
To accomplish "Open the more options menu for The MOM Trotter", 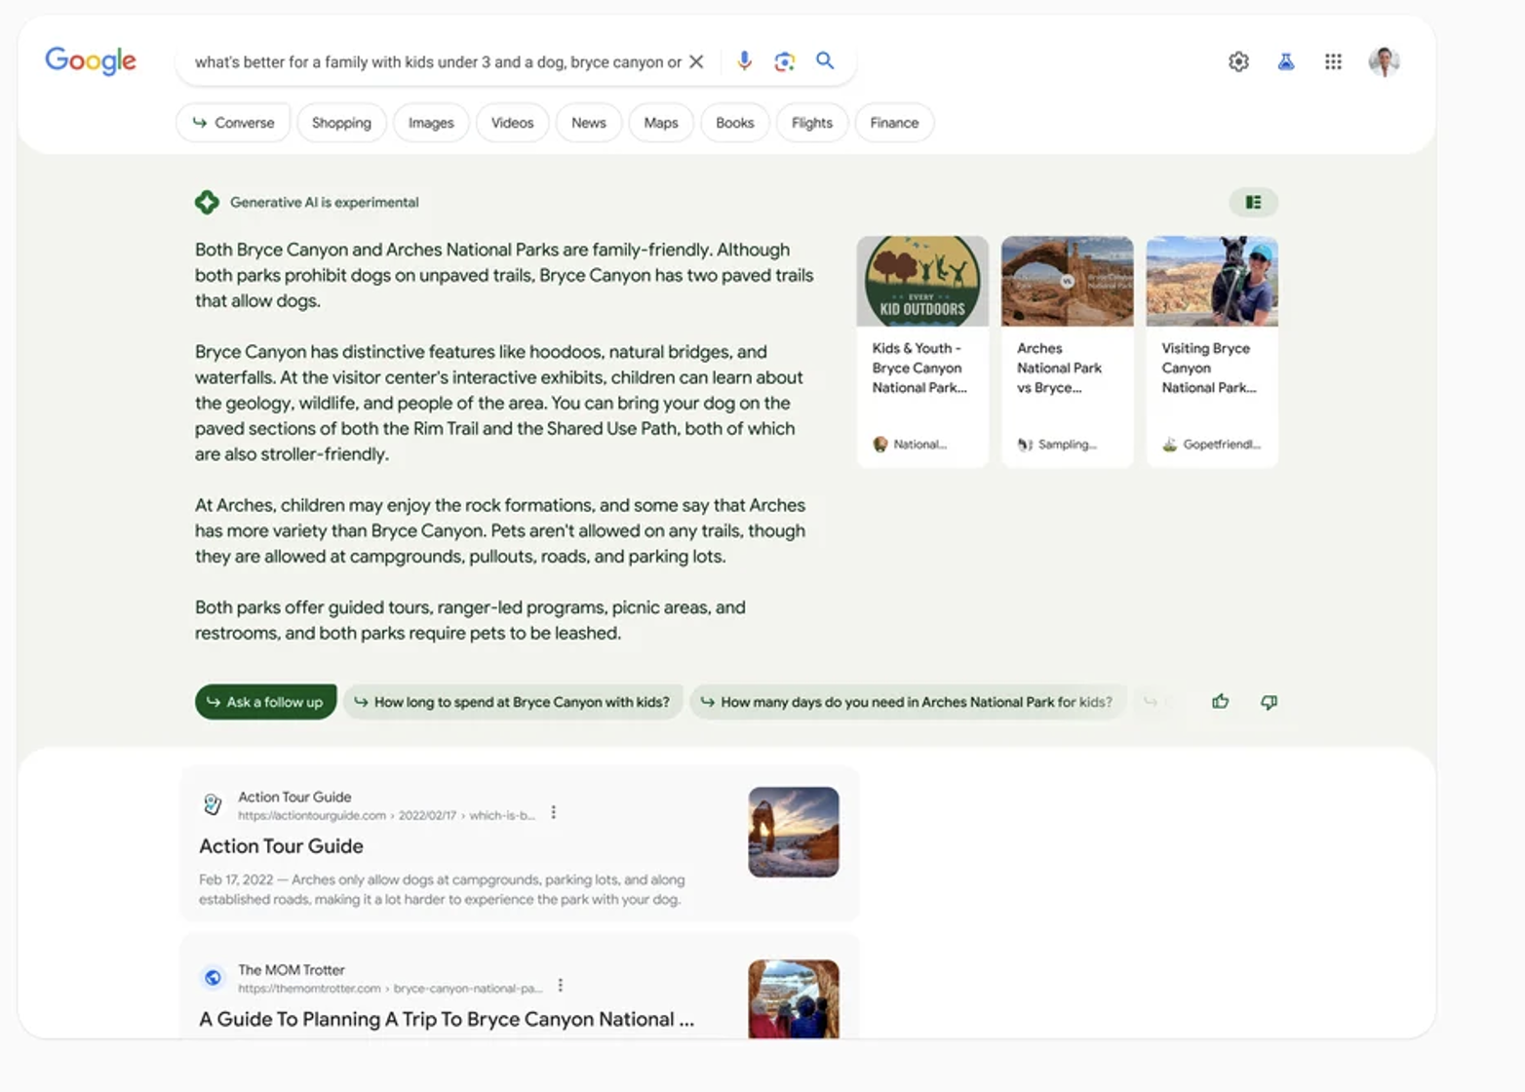I will (561, 986).
